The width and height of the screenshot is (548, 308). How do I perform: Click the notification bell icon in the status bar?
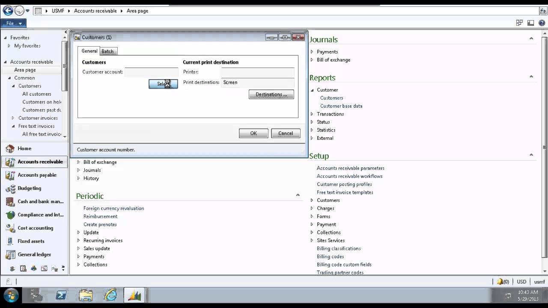pos(500,281)
